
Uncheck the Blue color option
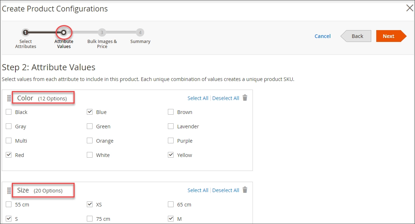(90, 112)
